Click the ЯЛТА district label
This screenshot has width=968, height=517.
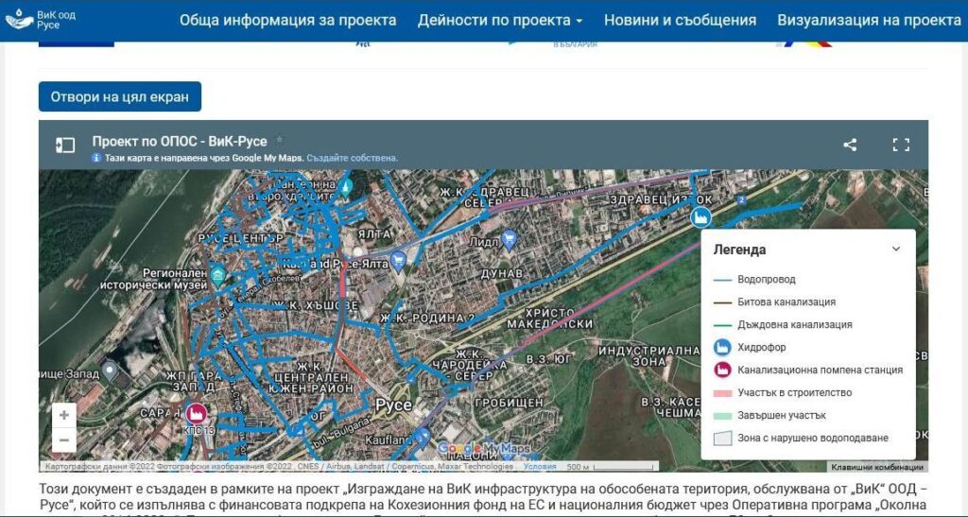tap(374, 234)
